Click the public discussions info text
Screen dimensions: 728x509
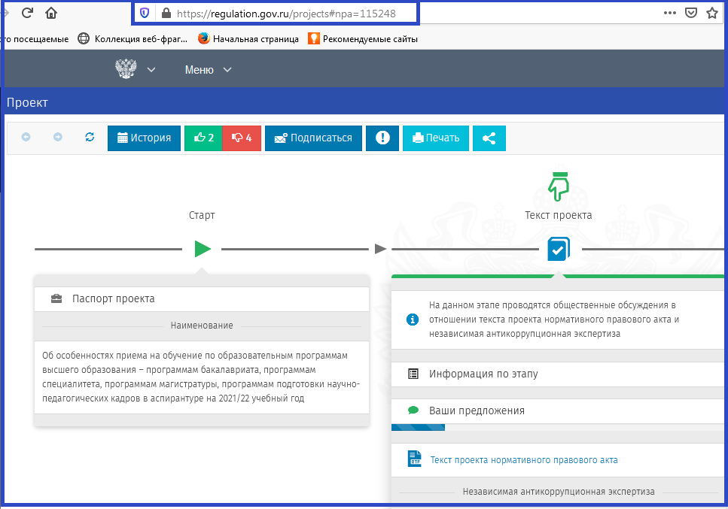[554, 320]
